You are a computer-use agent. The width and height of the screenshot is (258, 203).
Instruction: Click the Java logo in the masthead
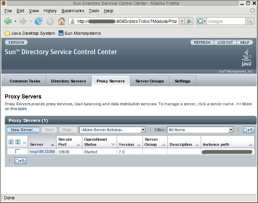[246, 58]
